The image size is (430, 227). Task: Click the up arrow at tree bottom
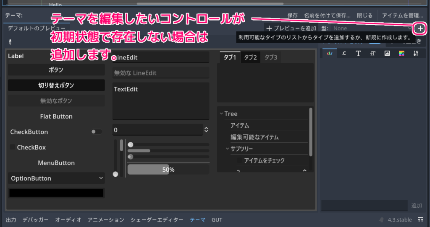pos(304,170)
